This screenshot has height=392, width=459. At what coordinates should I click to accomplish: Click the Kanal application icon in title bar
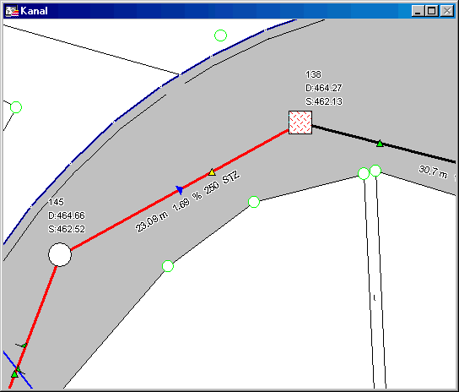point(12,11)
